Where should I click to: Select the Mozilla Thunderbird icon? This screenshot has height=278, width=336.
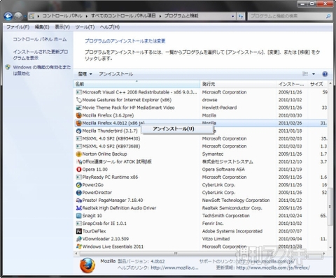coord(79,131)
